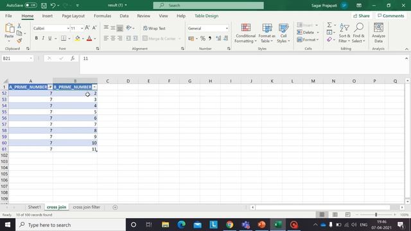Click the Windows taskbar search box
The height and width of the screenshot is (231, 411).
[71, 225]
